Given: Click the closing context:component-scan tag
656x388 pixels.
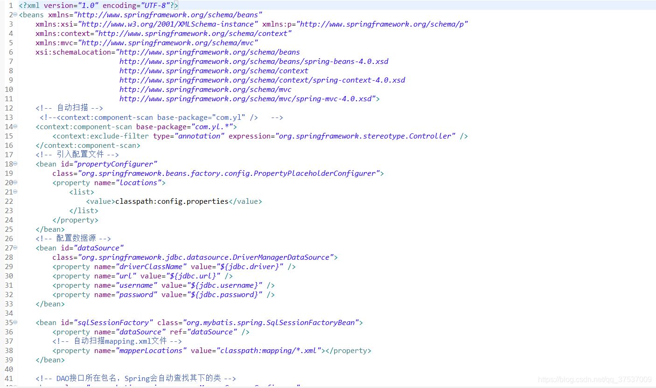Looking at the screenshot, I should coord(88,145).
